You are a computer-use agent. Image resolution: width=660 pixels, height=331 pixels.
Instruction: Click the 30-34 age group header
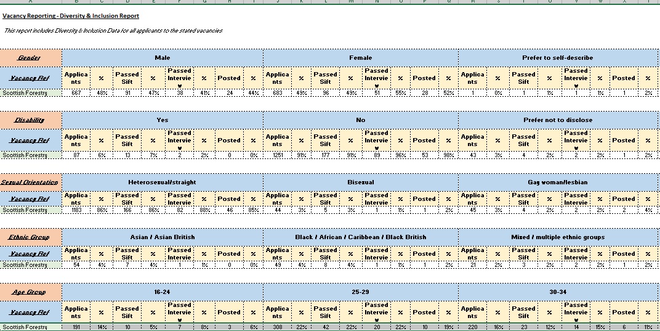(x=557, y=292)
